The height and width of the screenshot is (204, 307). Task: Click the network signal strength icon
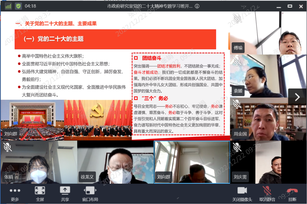pyautogui.click(x=8, y=6)
